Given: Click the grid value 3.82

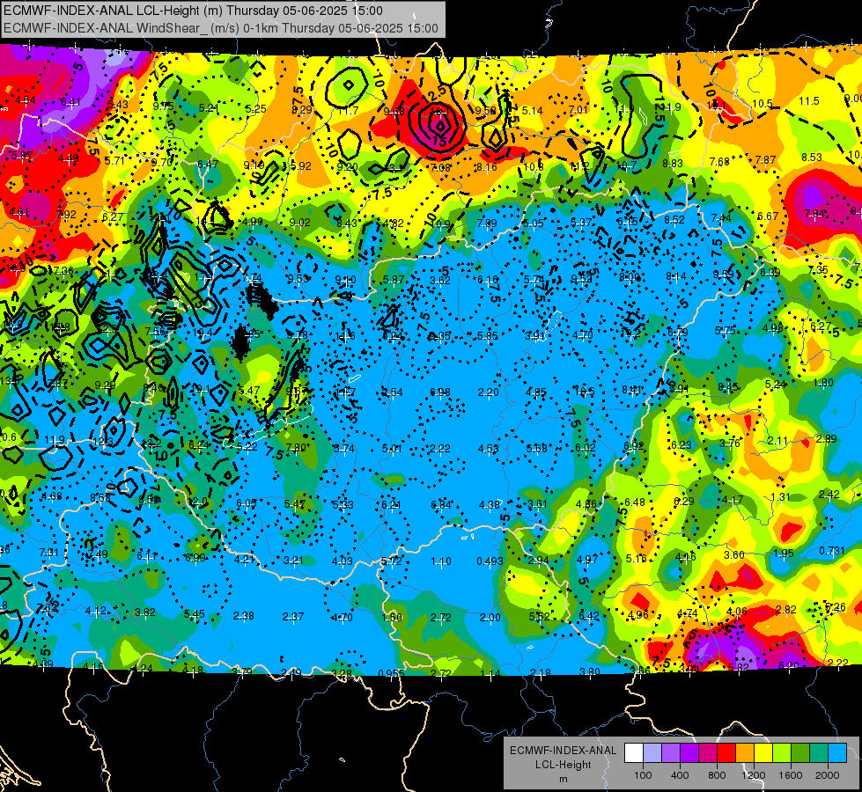Looking at the screenshot, I should pos(145,612).
